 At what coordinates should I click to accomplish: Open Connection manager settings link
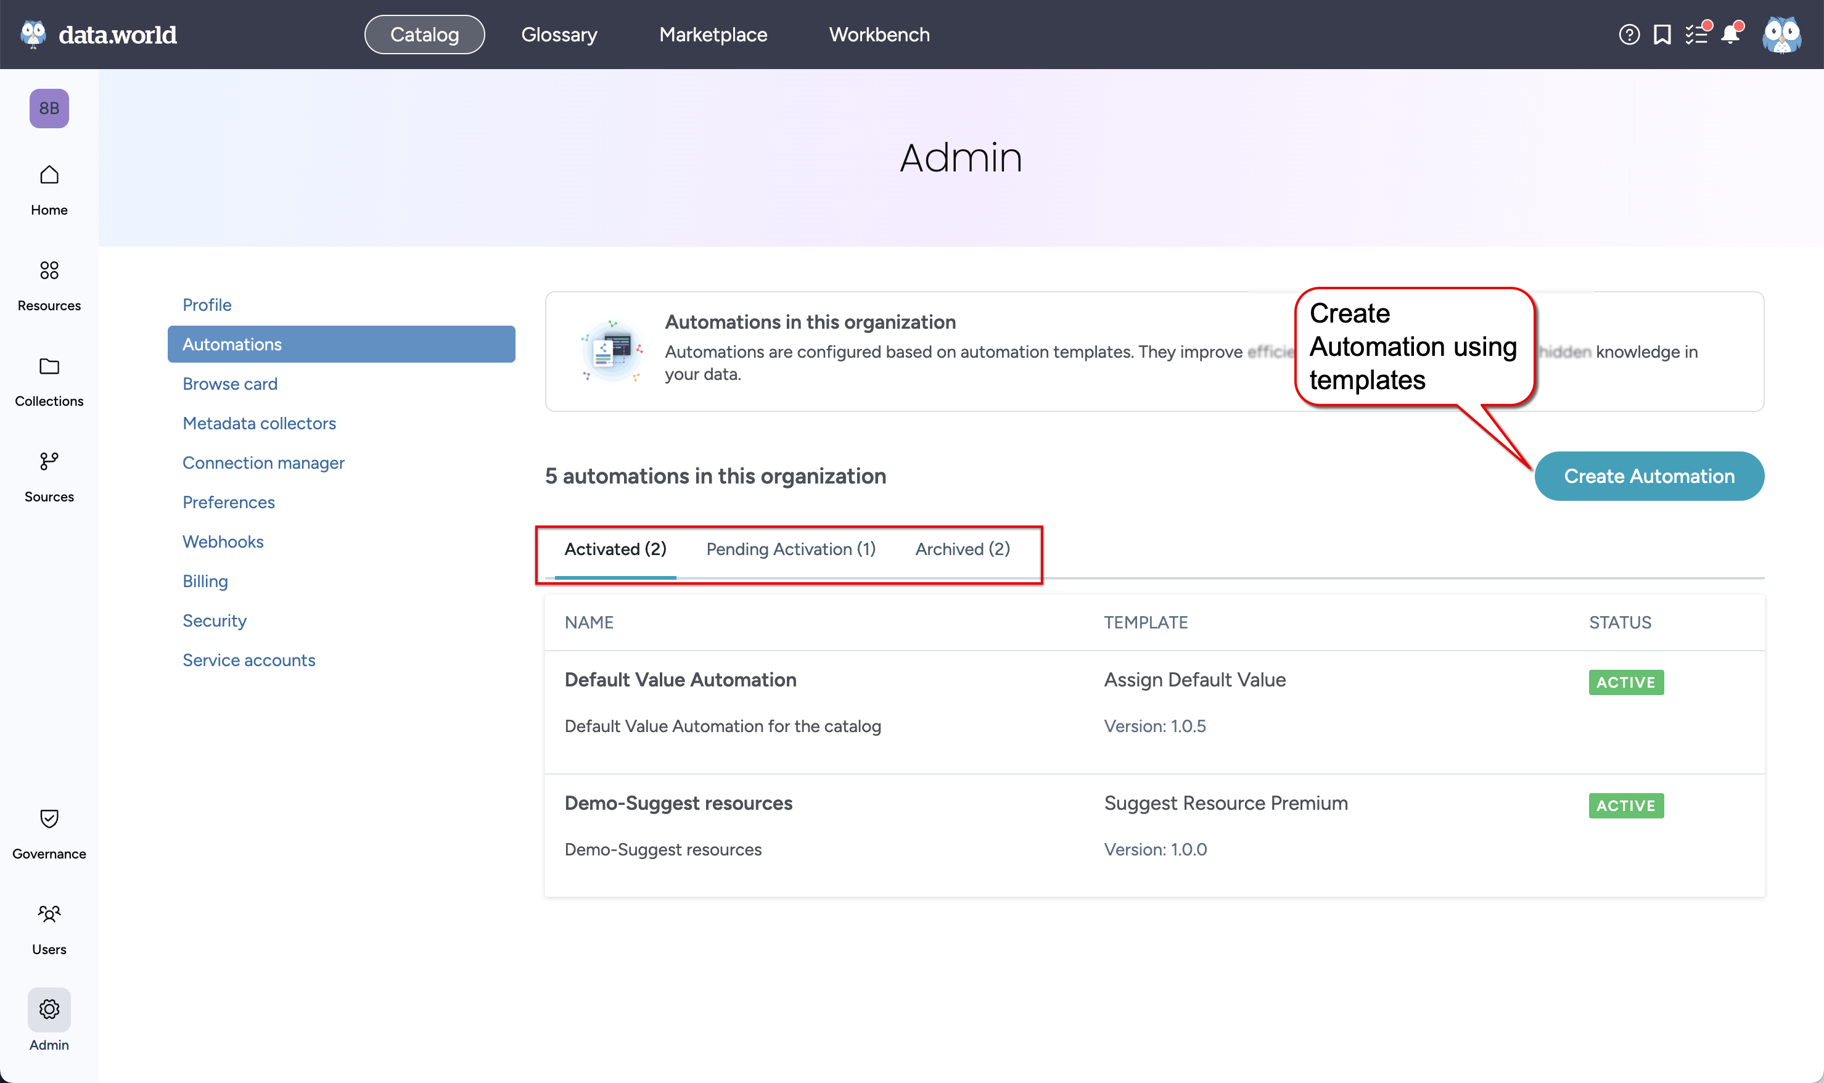[x=263, y=462]
